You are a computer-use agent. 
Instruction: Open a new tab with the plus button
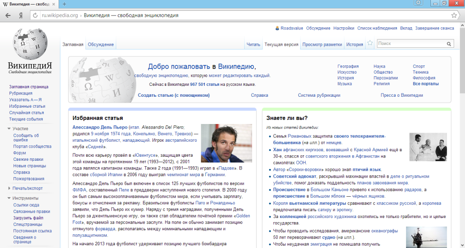tap(64, 4)
